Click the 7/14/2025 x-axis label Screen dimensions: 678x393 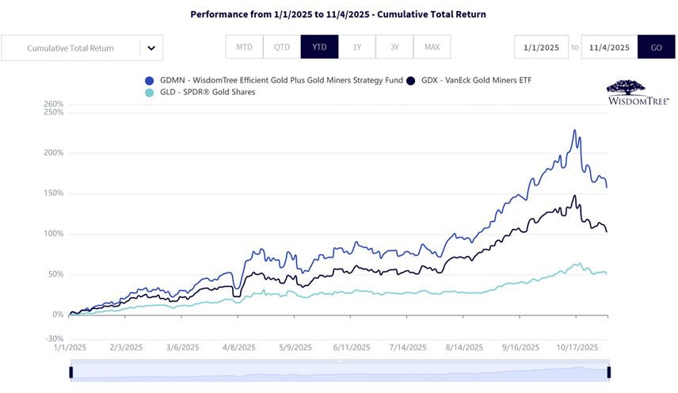coord(408,348)
